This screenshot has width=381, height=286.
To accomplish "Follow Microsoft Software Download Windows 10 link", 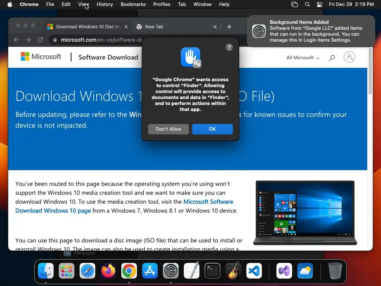I will [124, 206].
